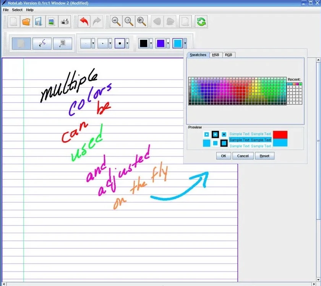Reset zoom with the 1:1 magnifier

129,21
